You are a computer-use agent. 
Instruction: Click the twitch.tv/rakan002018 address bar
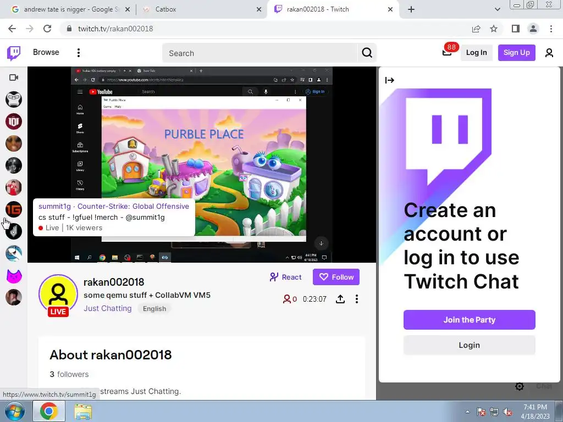[115, 29]
